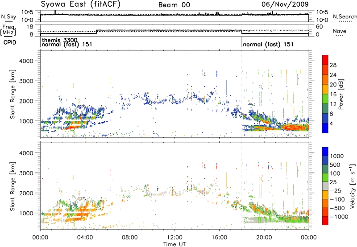This screenshot has height=247, width=357.
Task: Click the 'Velocity [m s⁻¹]' colorbar label
Action: (353, 186)
